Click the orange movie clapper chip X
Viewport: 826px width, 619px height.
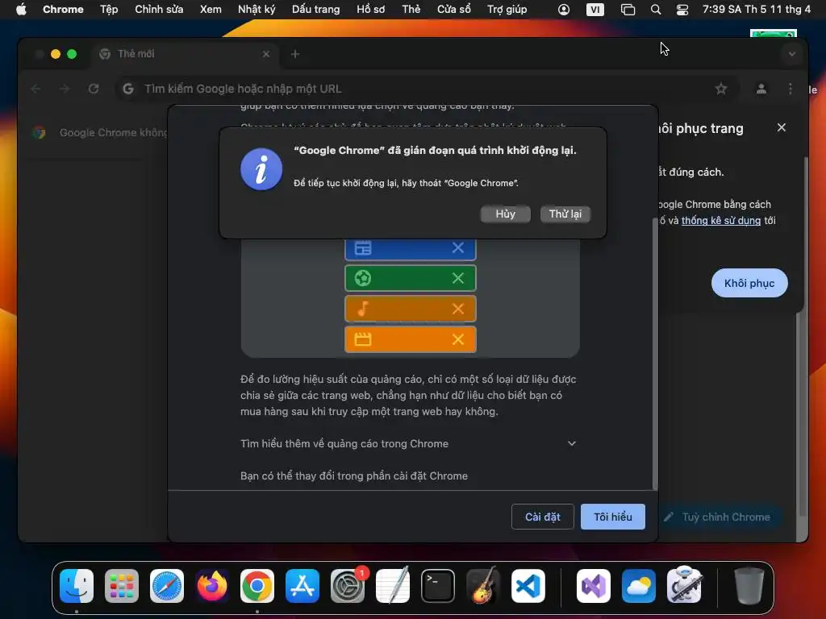[458, 339]
